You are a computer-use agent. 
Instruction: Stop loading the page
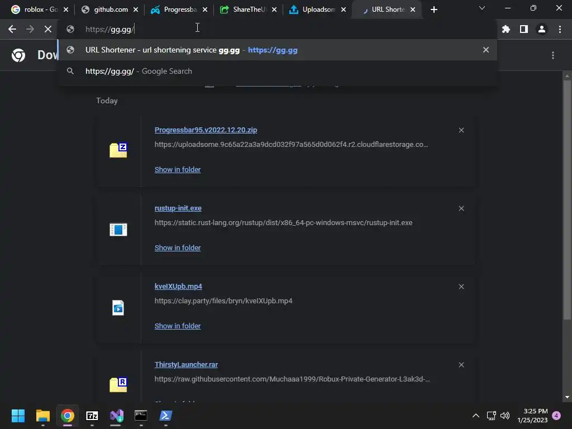click(48, 29)
